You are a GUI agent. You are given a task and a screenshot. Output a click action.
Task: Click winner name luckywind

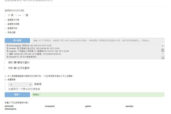pos(50,106)
